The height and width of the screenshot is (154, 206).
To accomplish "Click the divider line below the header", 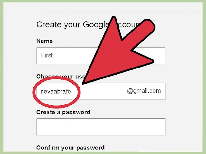I will pyautogui.click(x=103, y=12).
